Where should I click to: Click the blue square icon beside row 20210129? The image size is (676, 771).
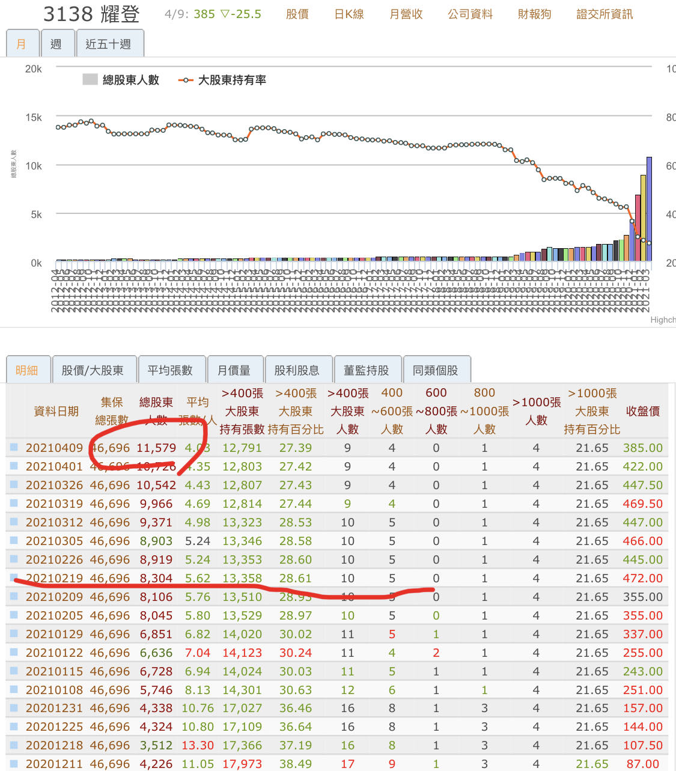coord(14,633)
